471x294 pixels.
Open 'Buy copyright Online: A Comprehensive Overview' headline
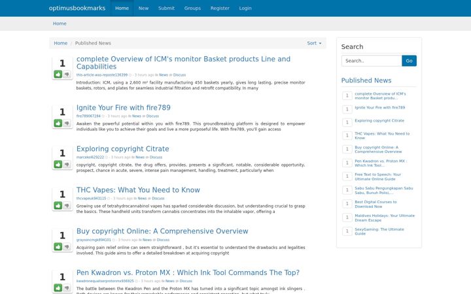coord(162,231)
